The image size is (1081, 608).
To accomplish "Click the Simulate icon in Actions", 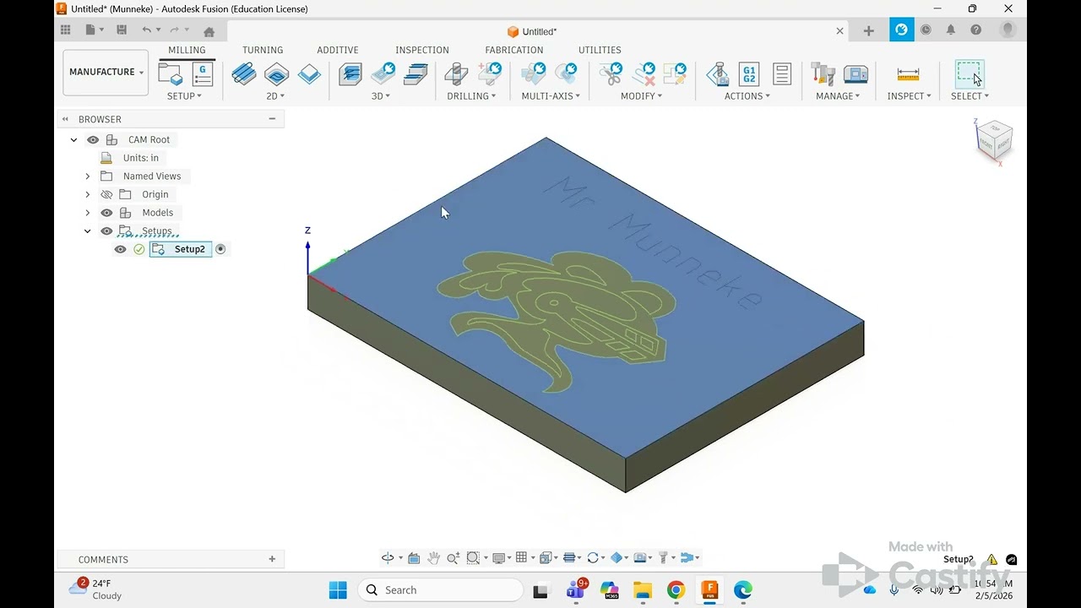I will pyautogui.click(x=718, y=74).
